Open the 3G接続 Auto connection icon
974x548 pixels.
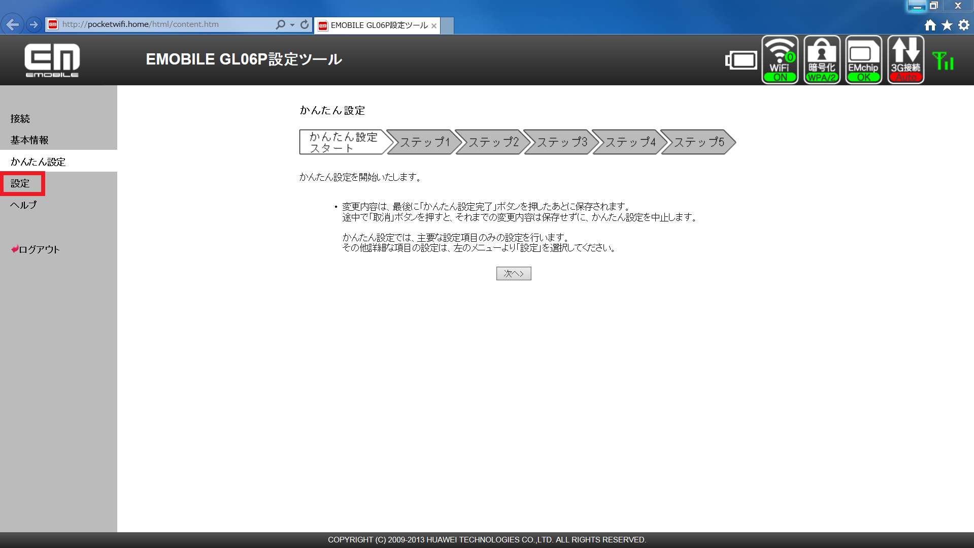point(905,59)
